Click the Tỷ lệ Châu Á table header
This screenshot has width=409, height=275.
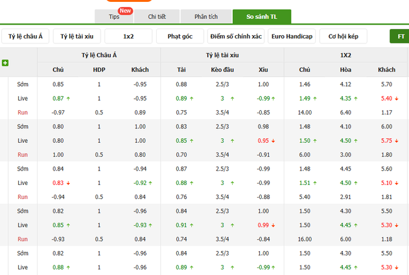click(99, 55)
